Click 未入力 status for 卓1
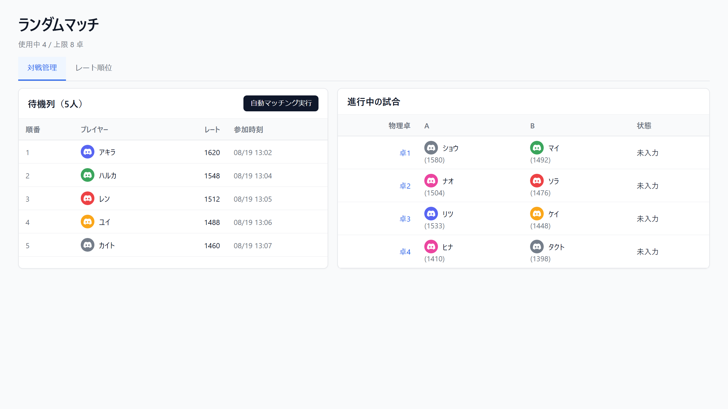728x409 pixels. click(x=648, y=153)
